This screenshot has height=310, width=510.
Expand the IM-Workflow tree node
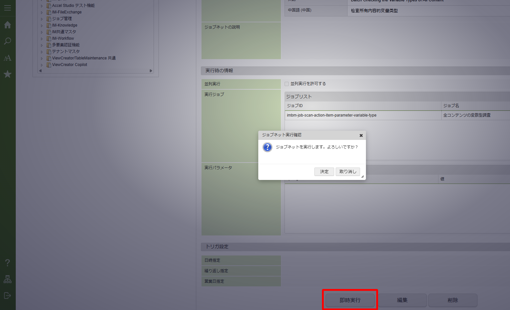[x=42, y=39]
